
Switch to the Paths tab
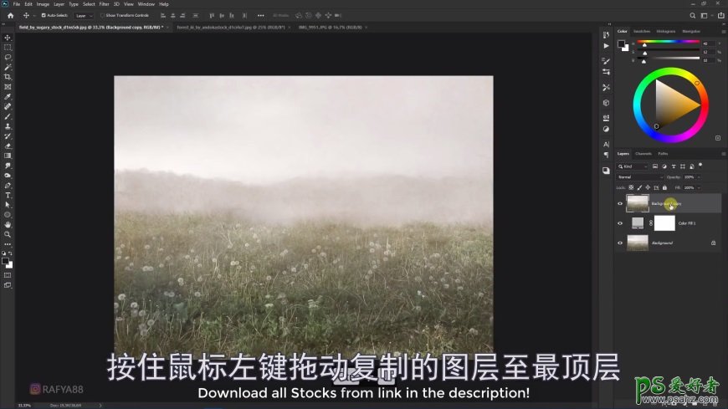(663, 154)
